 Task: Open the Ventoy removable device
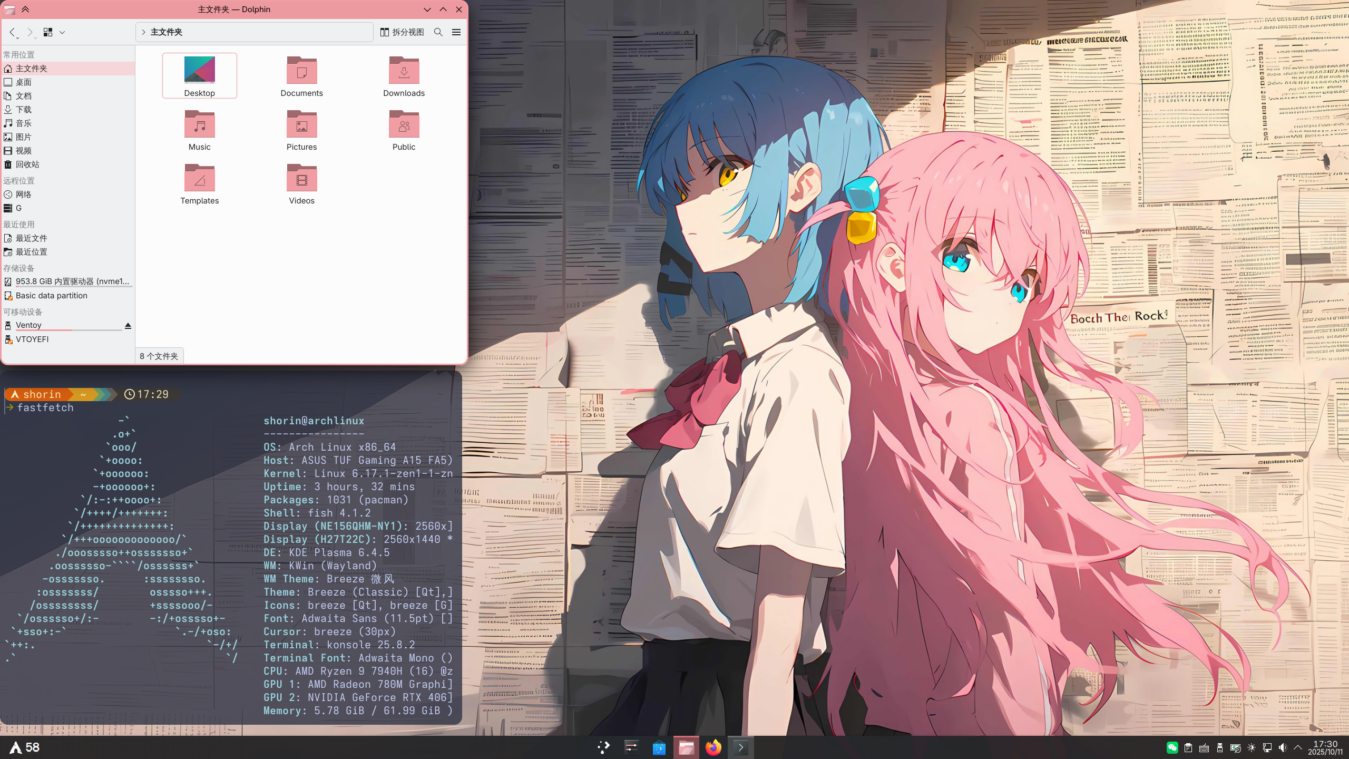tap(62, 326)
